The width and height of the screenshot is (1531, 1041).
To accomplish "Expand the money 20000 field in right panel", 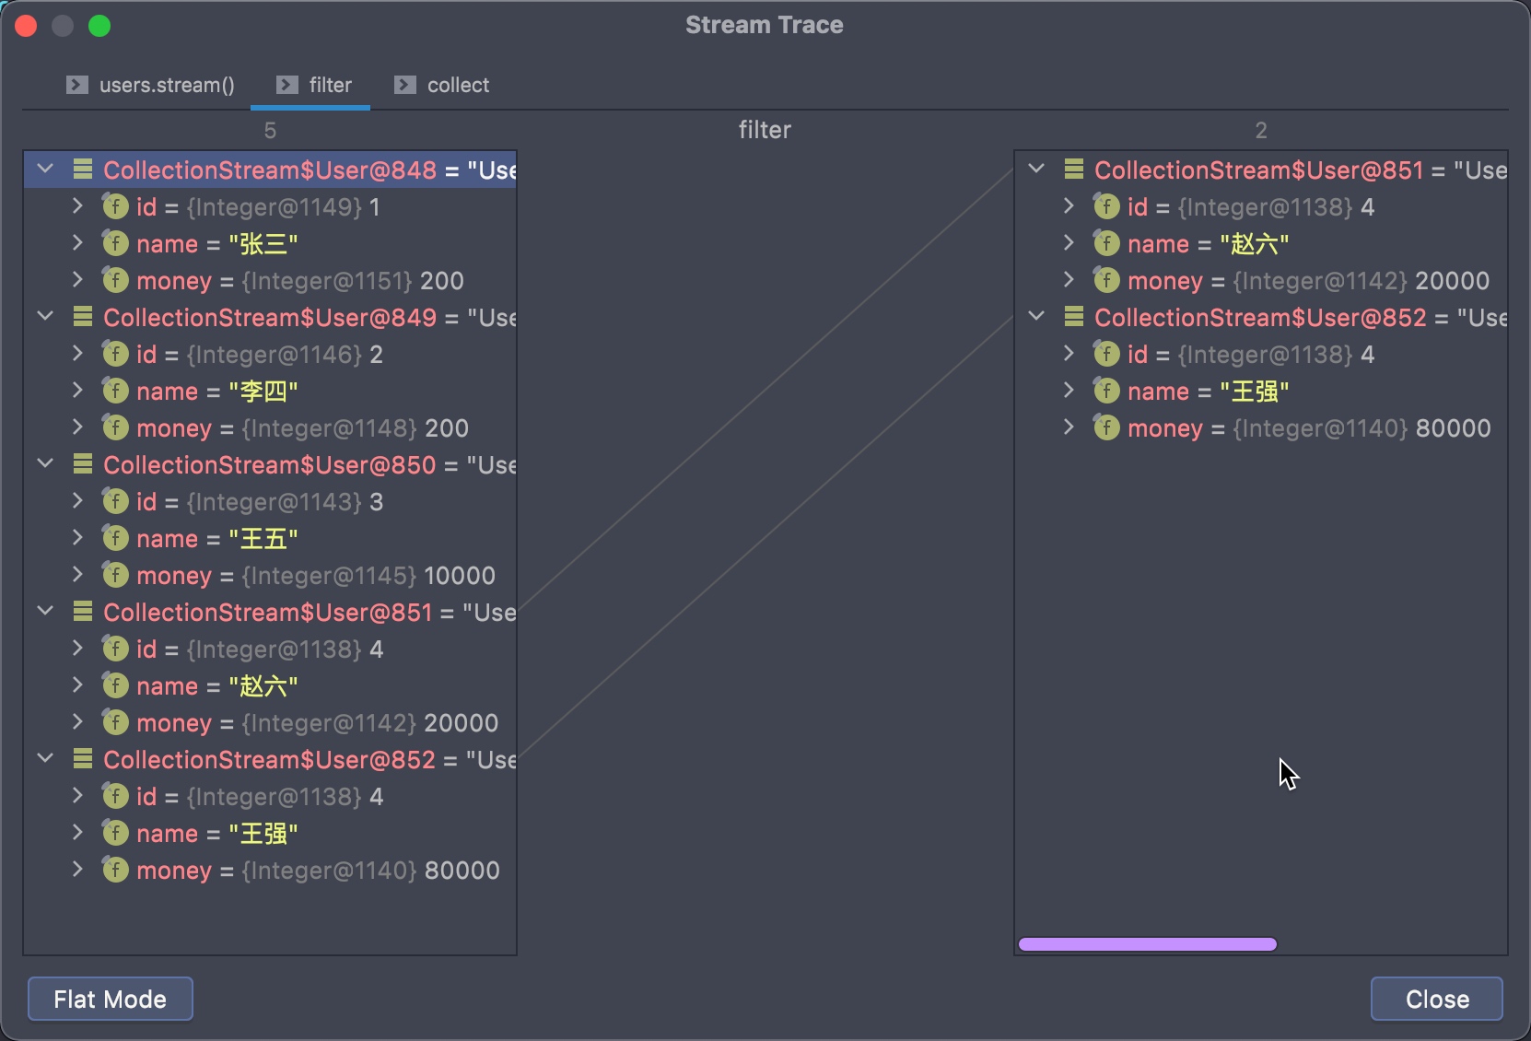I will [1069, 280].
